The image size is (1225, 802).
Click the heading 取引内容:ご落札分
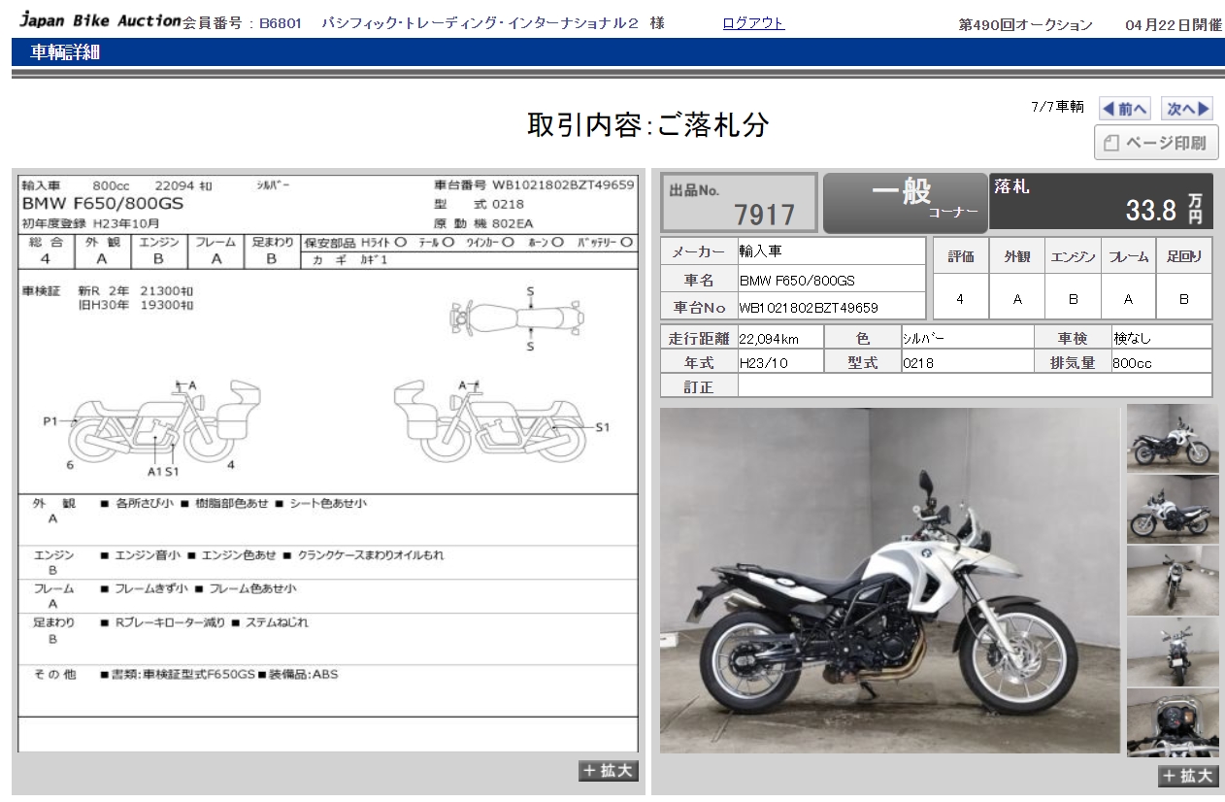pos(648,124)
